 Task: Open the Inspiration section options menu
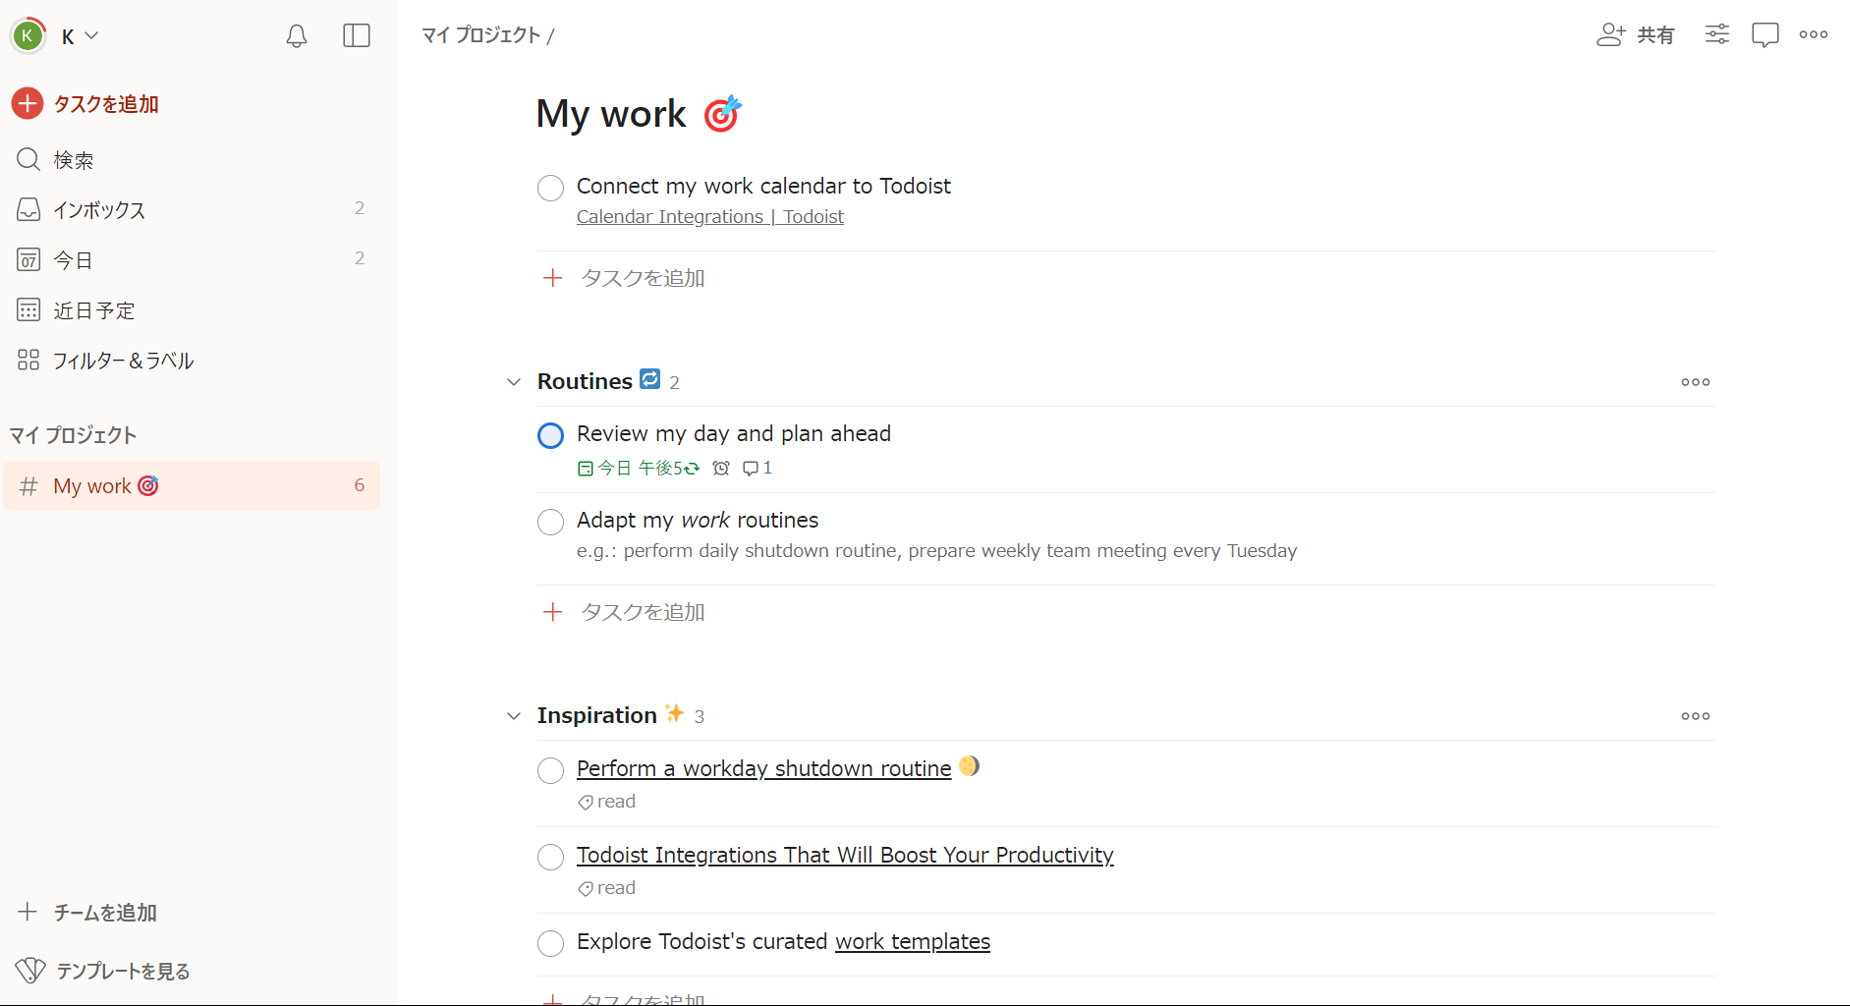1695,716
